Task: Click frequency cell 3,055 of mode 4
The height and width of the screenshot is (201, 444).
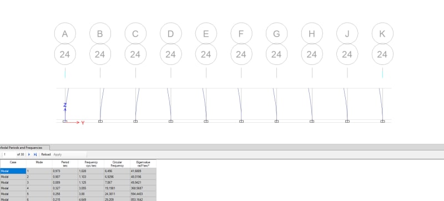Action: (91, 188)
